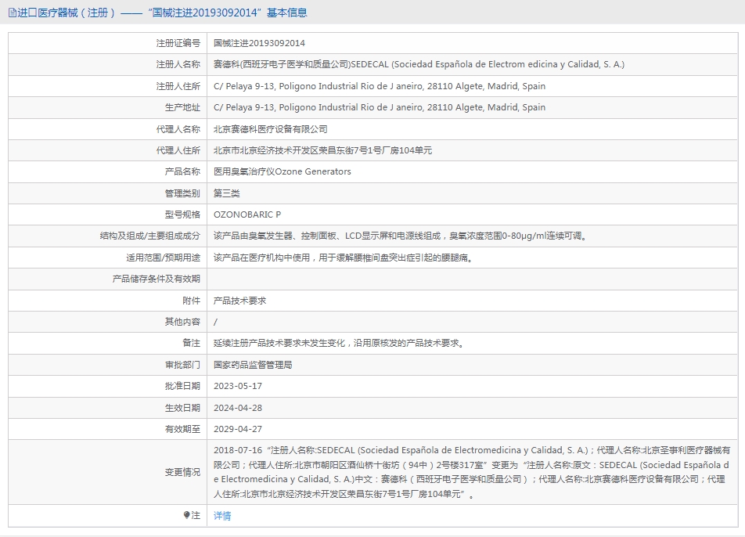The height and width of the screenshot is (537, 745).
Task: Click the 型号规格 label
Action: (x=182, y=214)
